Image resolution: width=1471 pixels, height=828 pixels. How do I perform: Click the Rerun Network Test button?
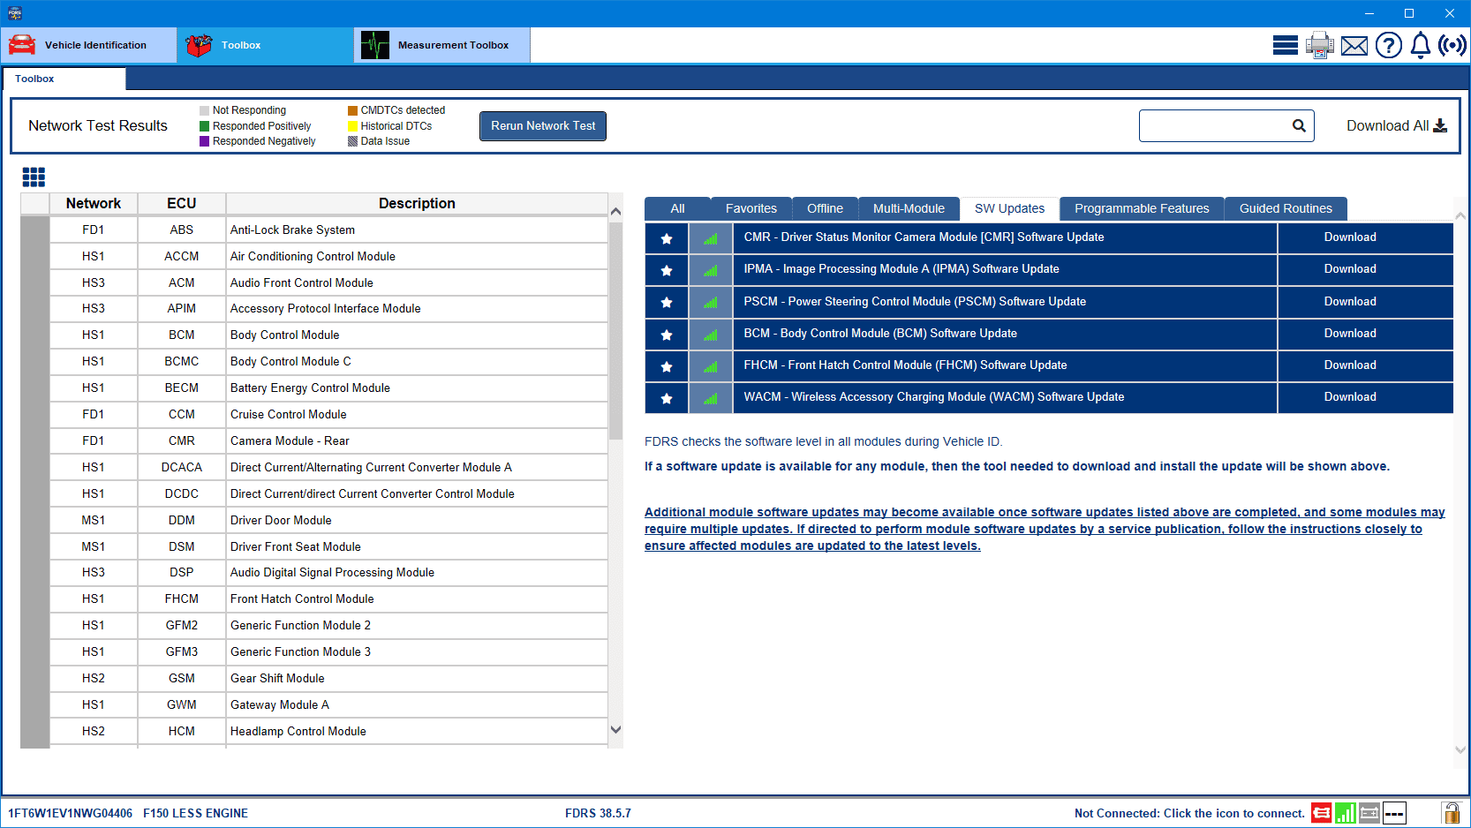(542, 125)
